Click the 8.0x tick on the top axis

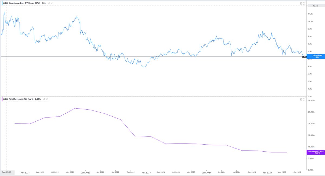(310, 36)
